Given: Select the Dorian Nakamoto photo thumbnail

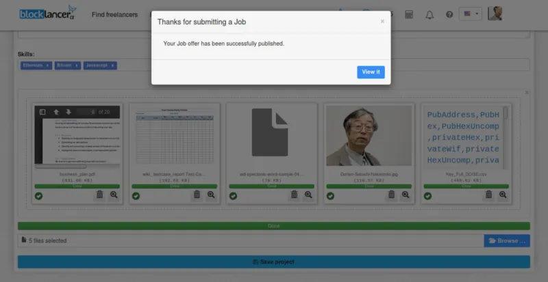Looking at the screenshot, I should pos(369,136).
